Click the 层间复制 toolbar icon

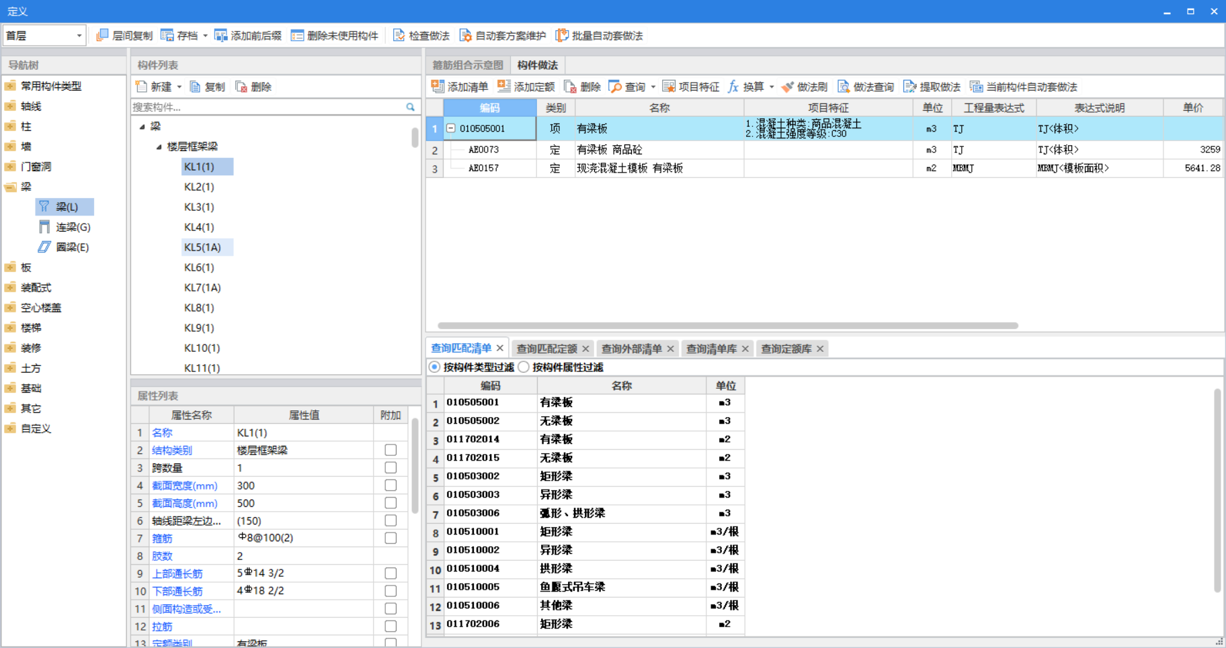point(102,35)
